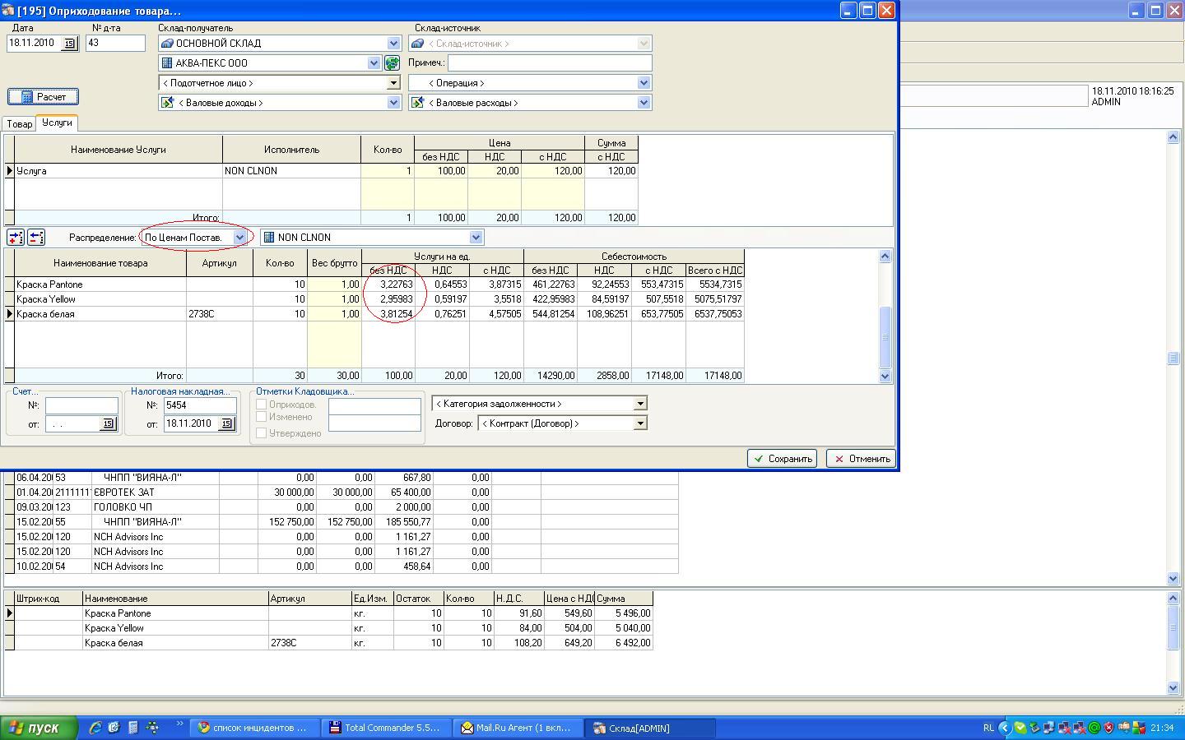Click the goods table vertical scrollbar thumb
The width and height of the screenshot is (1185, 740).
(x=885, y=337)
